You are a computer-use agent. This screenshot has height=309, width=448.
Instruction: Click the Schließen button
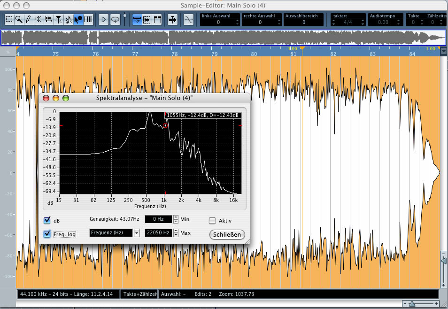227,234
